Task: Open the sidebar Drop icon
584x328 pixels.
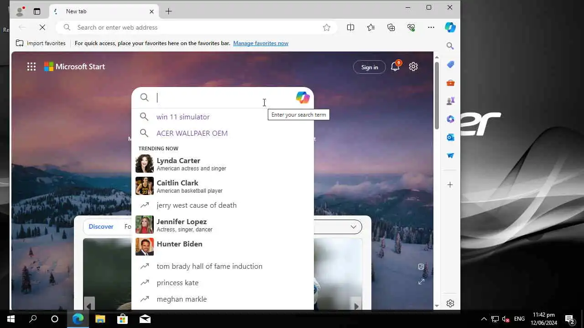Action: 450,155
